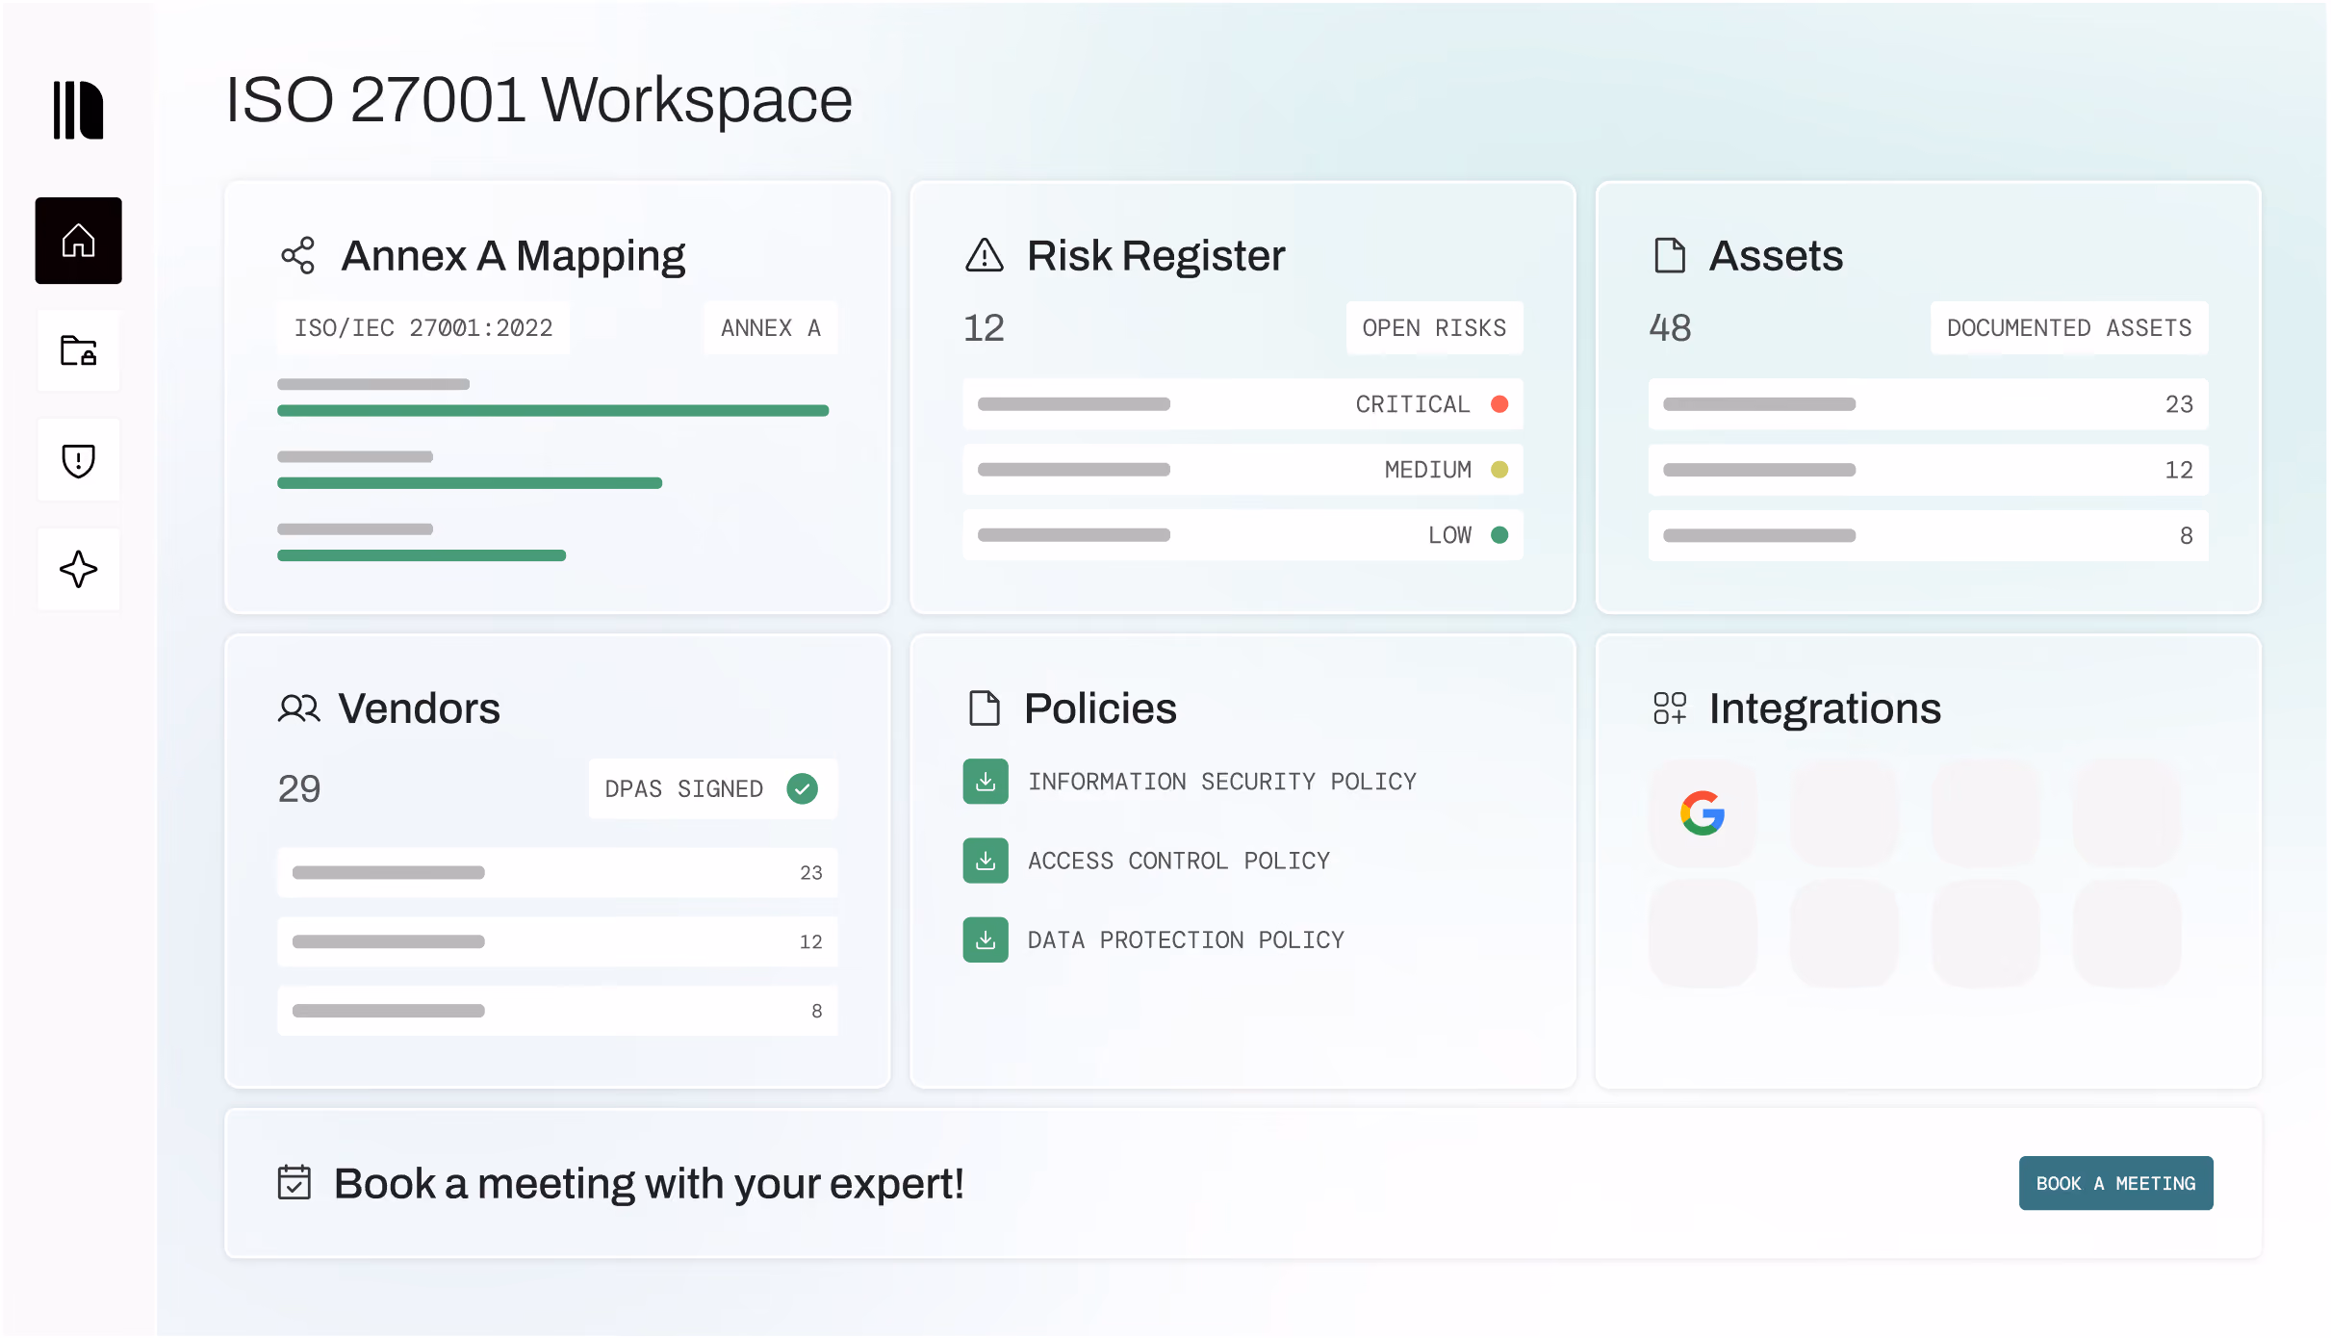Screen dimensions: 2331x1338
Task: Open the Assets row showing 12
Action: pyautogui.click(x=1929, y=470)
